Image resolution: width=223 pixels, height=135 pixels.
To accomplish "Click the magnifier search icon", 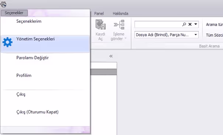I will coord(184,24).
